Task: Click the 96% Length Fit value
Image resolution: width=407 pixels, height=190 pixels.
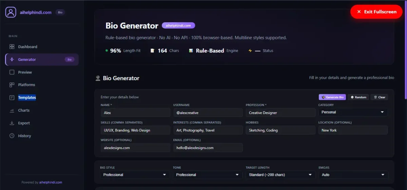Action: 116,51
